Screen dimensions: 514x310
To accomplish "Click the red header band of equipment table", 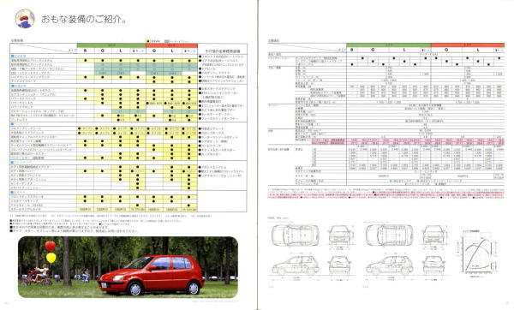I will [172, 45].
